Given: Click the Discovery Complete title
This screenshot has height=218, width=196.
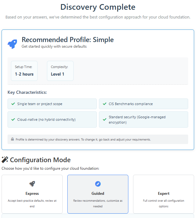Looking at the screenshot, I should (98, 7).
